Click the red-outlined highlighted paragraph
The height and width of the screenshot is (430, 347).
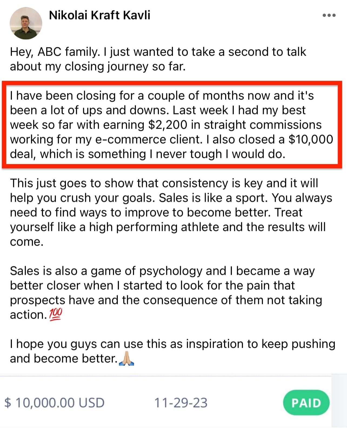pos(172,125)
